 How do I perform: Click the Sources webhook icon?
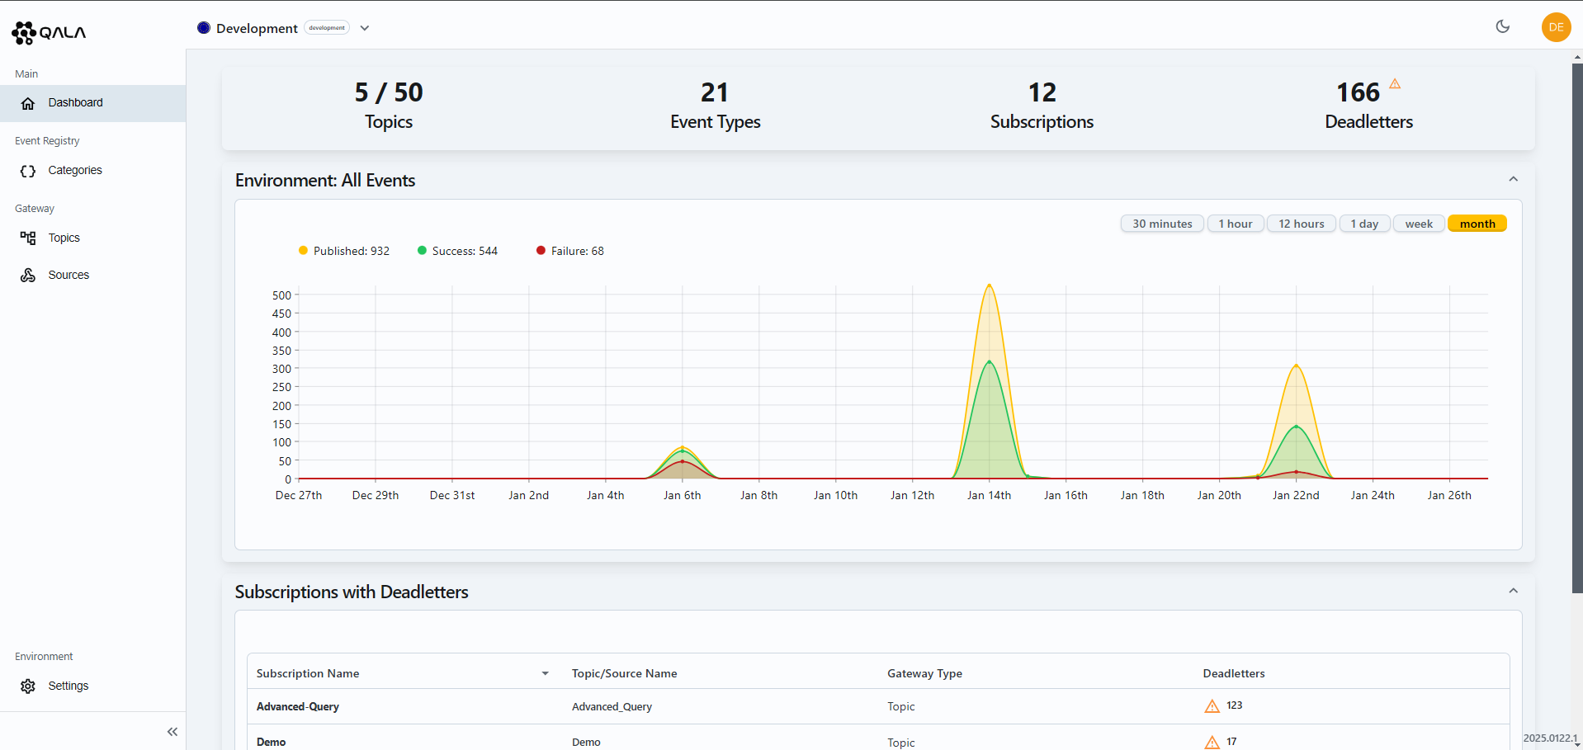tap(28, 276)
